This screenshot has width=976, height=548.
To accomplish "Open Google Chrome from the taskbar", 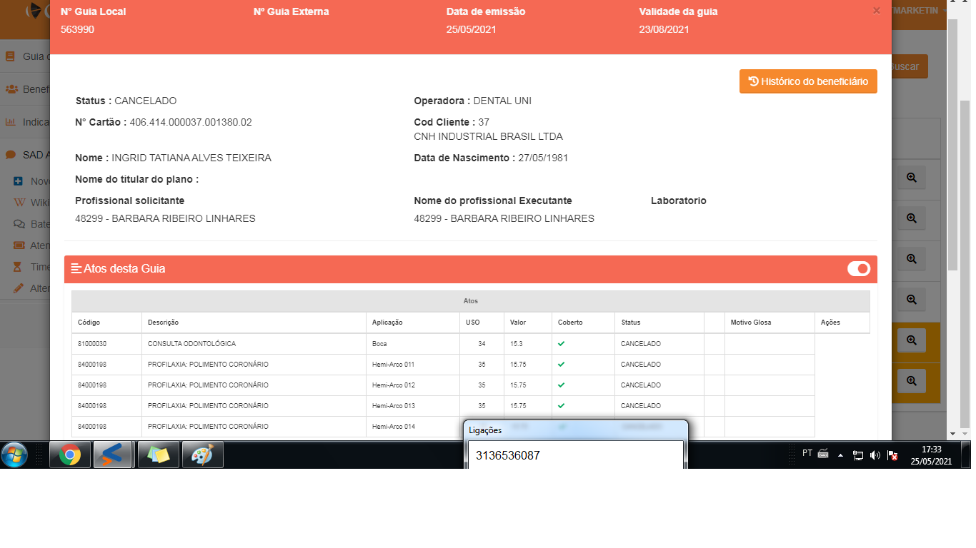I will coord(70,455).
